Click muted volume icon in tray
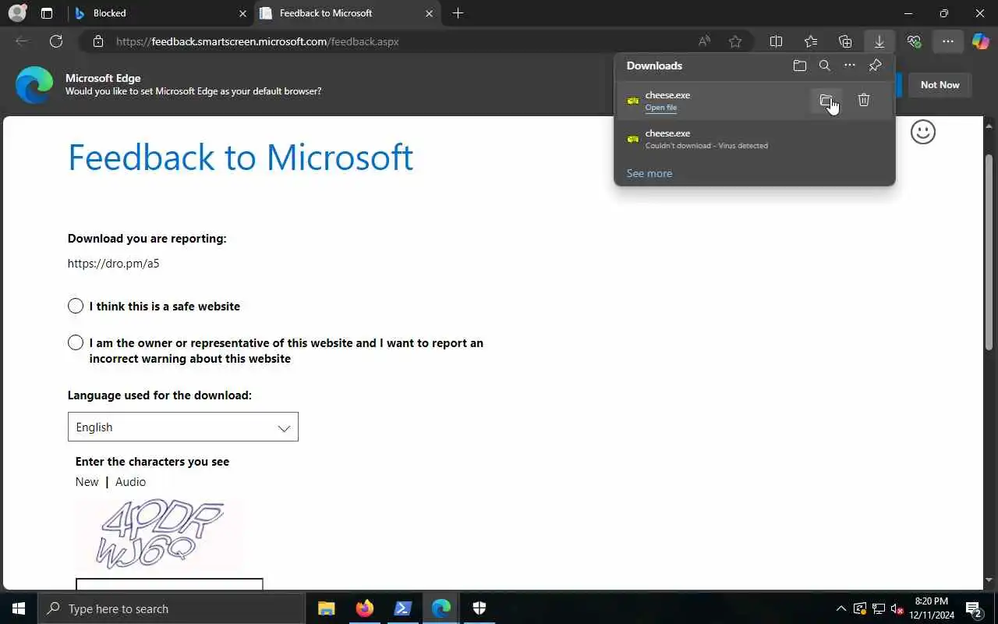 coord(897,608)
